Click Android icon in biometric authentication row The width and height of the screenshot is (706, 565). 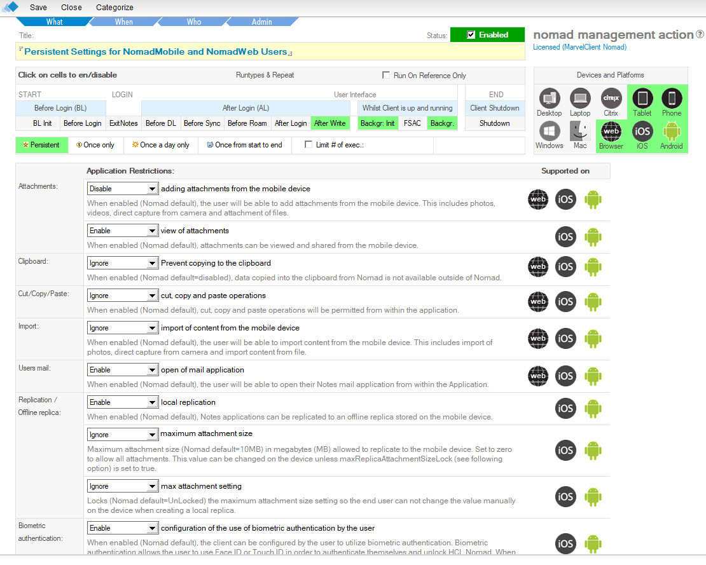pyautogui.click(x=593, y=543)
